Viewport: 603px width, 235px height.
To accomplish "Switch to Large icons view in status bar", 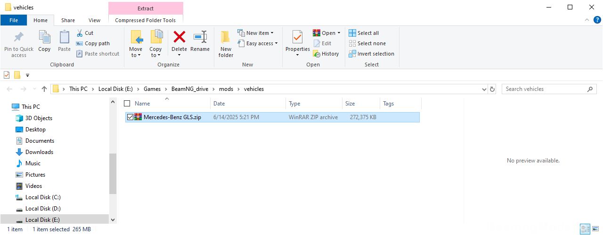I will click(595, 229).
